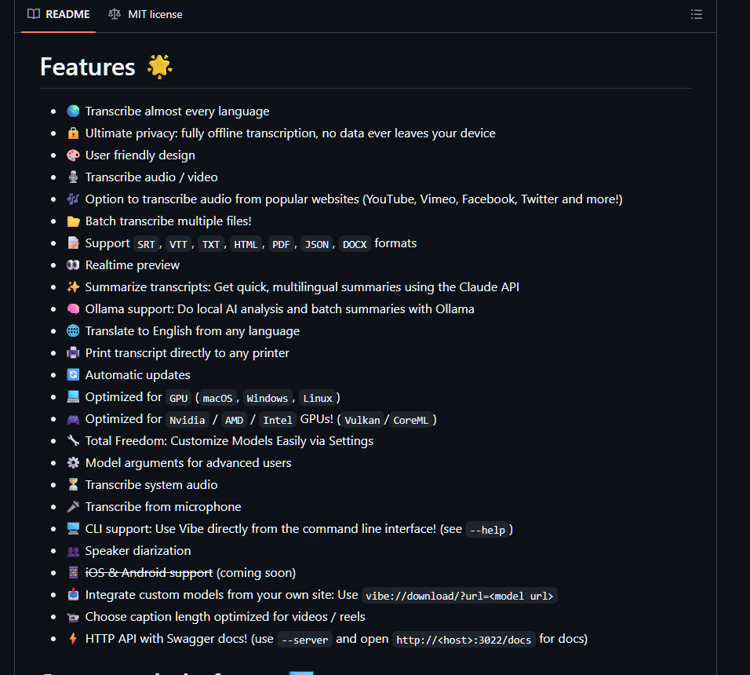This screenshot has height=675, width=750.
Task: Click the palette emoji beside User friendly design
Action: pos(73,155)
